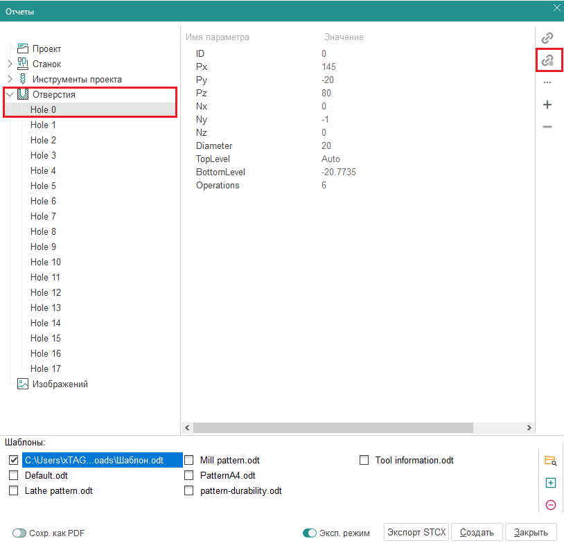Image resolution: width=564 pixels, height=550 pixels.
Task: Check the Mill pattern.odt template
Action: [189, 461]
